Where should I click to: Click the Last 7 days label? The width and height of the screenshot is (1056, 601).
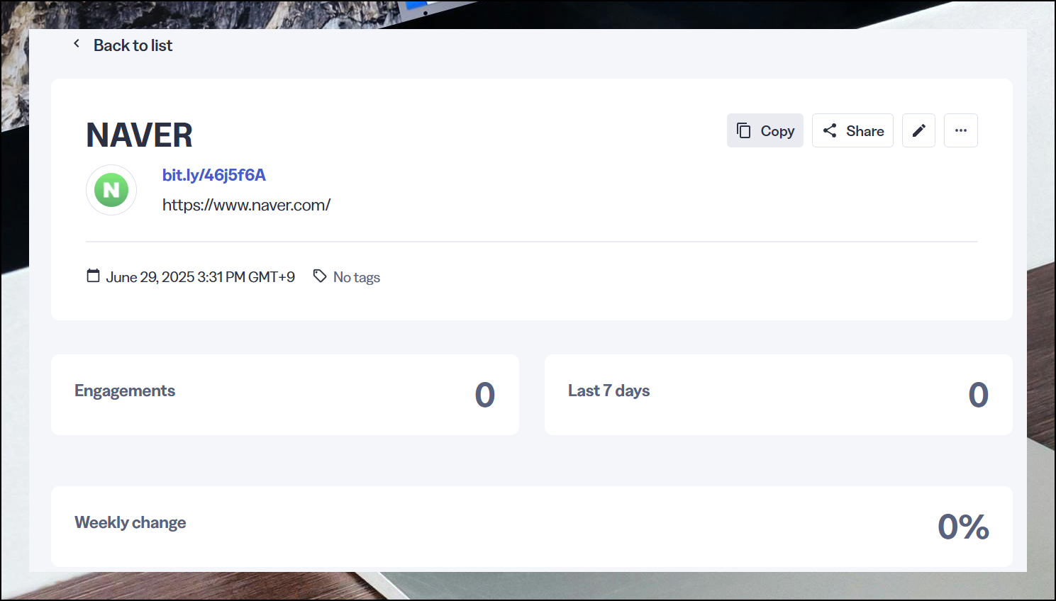(608, 391)
